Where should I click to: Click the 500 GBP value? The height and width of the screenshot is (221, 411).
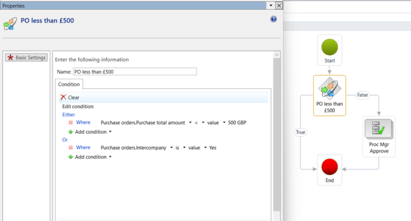click(x=237, y=123)
